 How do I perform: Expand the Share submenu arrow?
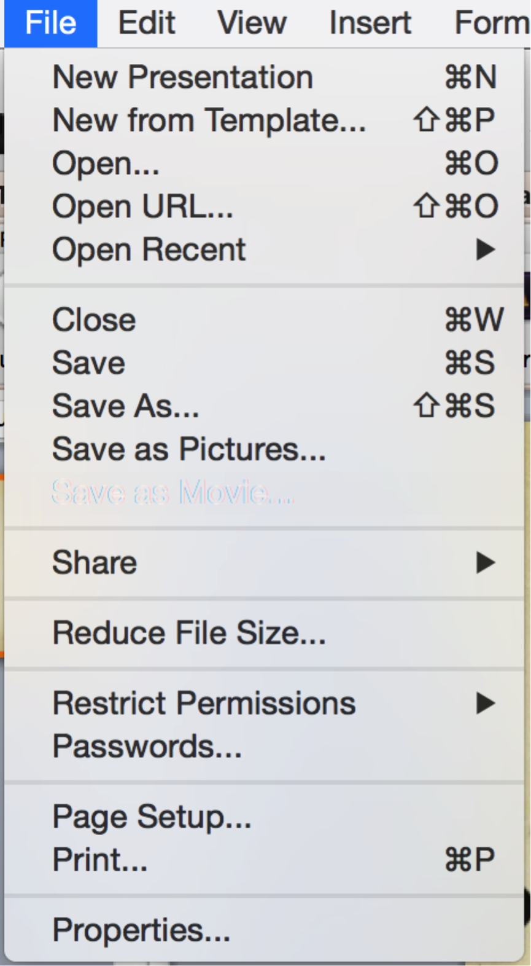click(x=485, y=562)
